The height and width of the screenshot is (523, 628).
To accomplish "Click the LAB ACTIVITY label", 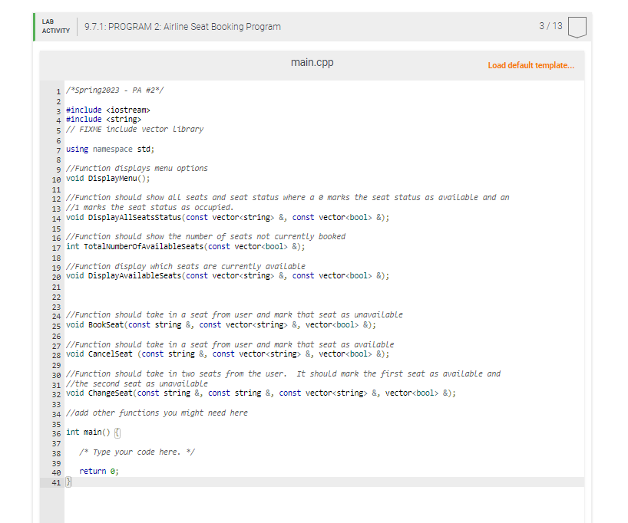I will pos(56,26).
